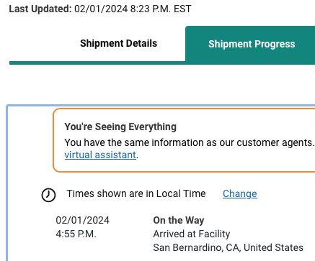Screen dimensions: 315x261
Task: Click the Change time zone link
Action: 240,193
